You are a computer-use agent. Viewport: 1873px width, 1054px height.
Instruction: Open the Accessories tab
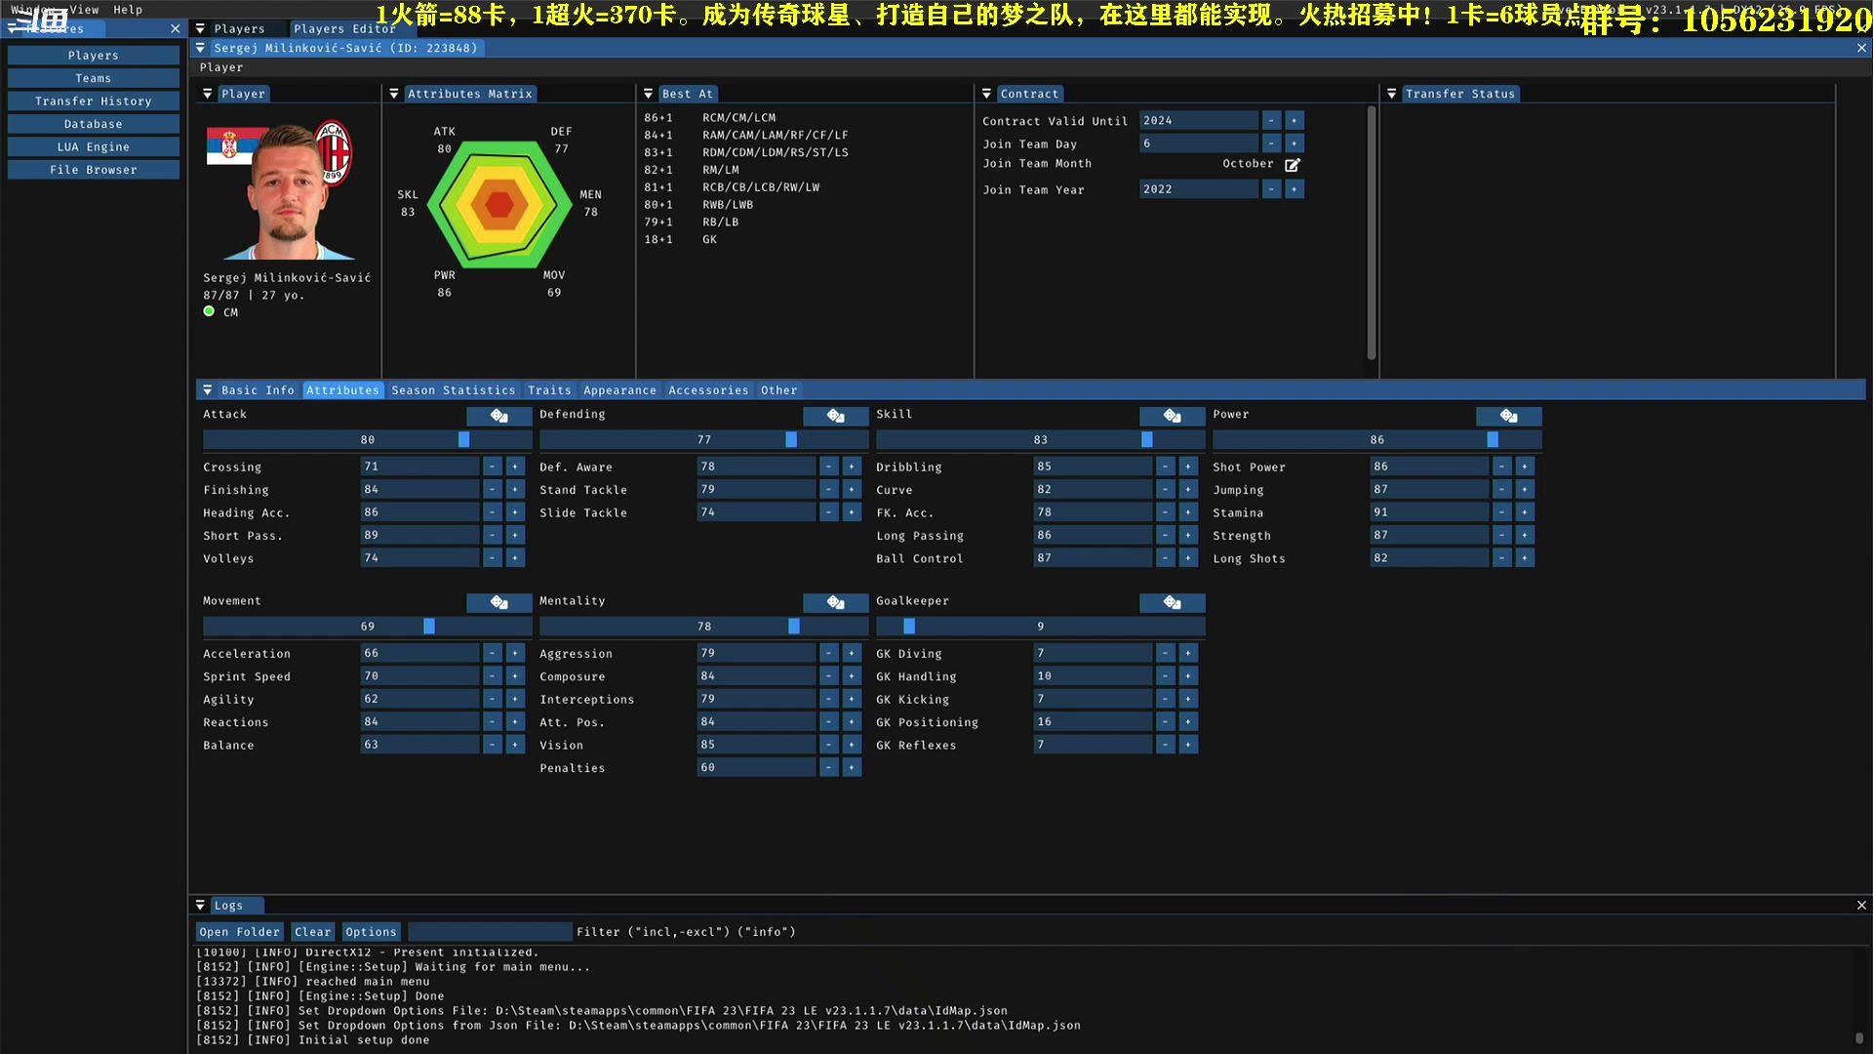tap(708, 390)
